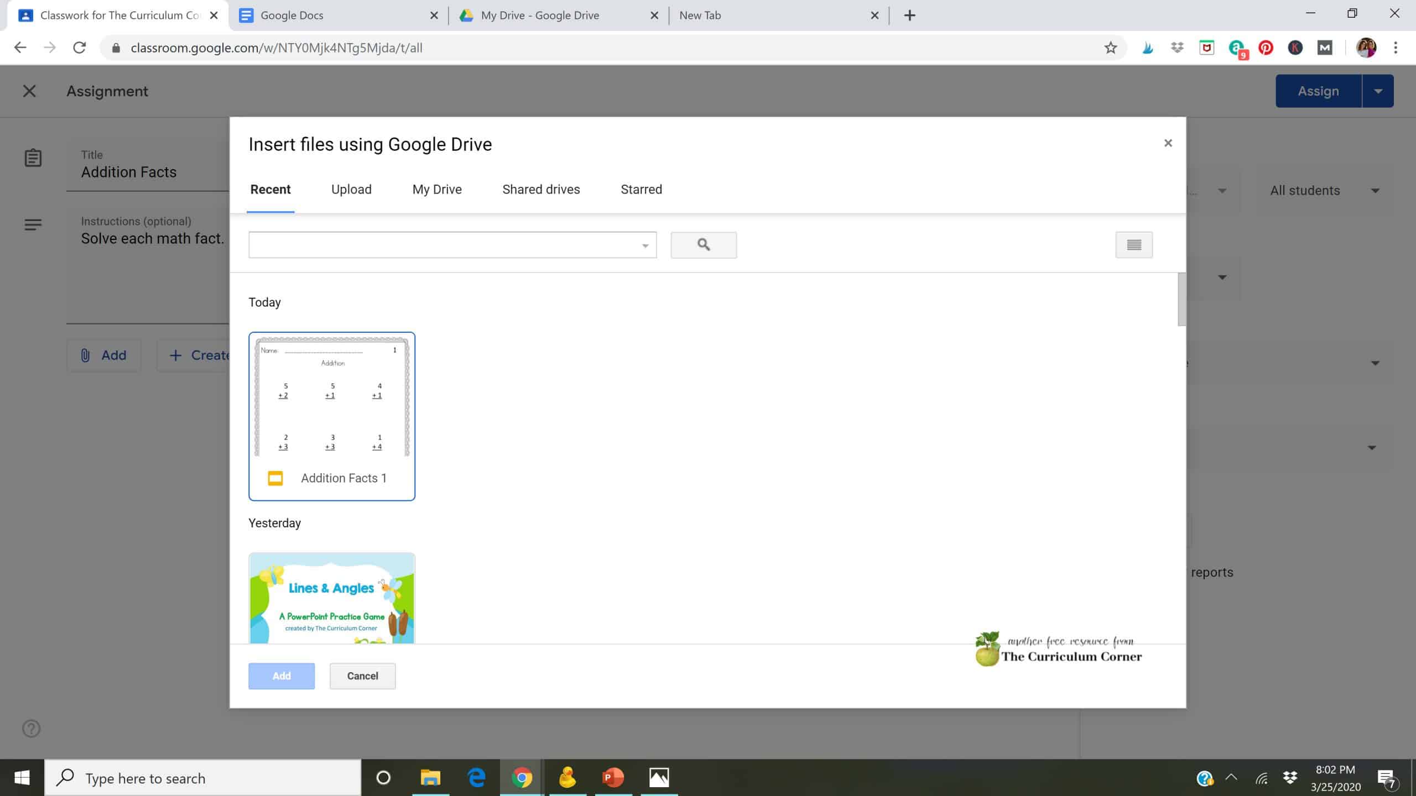This screenshot has width=1416, height=796.
Task: Open the Pinterest extension icon
Action: tap(1266, 48)
